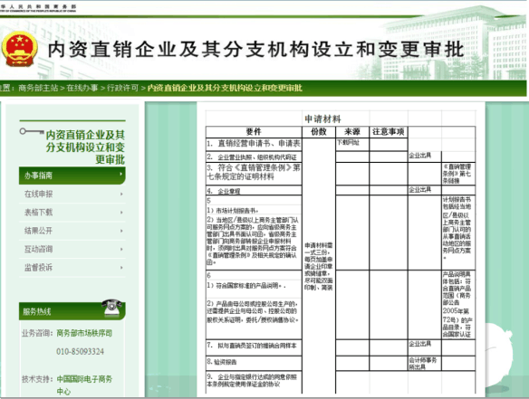Click the national emblem logo
This screenshot has height=399, width=529.
tap(19, 49)
